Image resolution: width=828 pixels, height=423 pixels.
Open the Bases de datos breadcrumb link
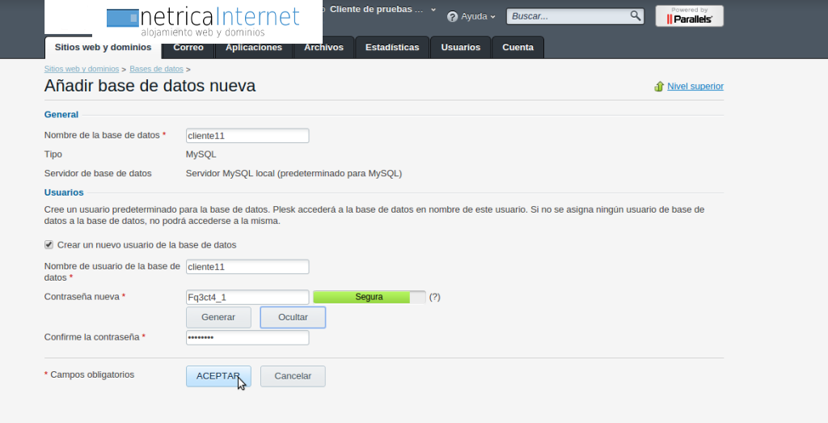click(x=156, y=69)
